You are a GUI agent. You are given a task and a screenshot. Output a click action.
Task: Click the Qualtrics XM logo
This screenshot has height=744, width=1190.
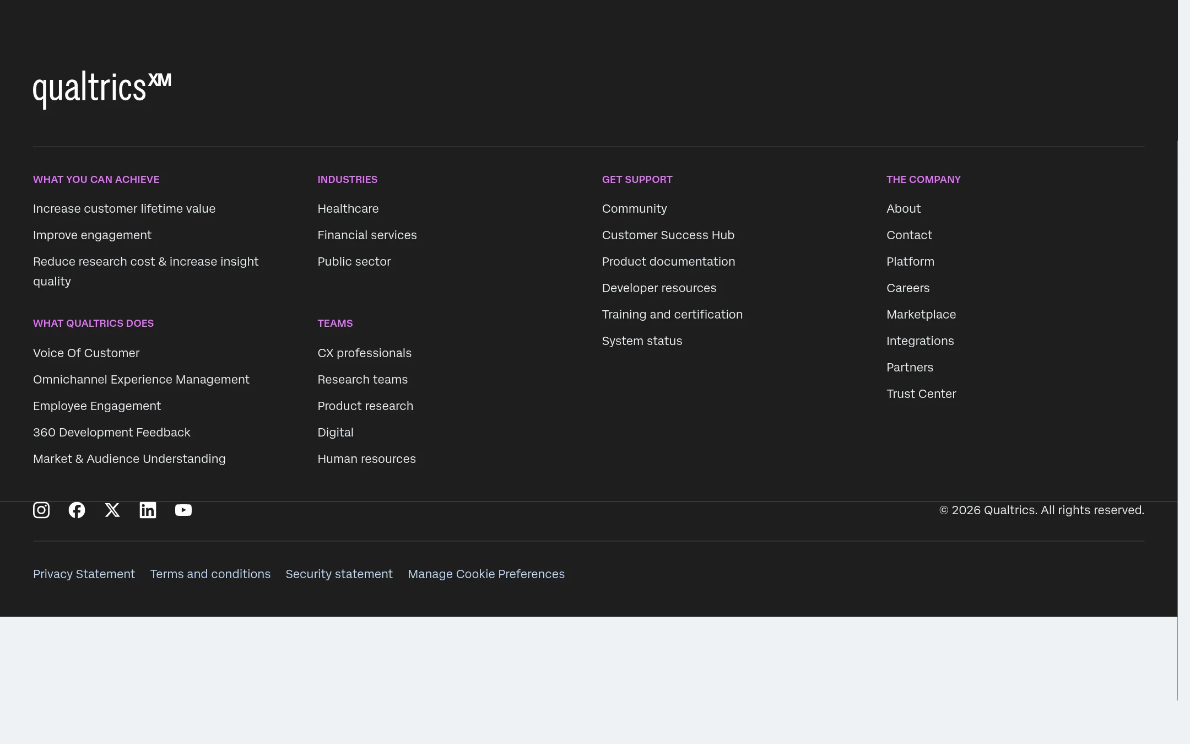tap(102, 89)
